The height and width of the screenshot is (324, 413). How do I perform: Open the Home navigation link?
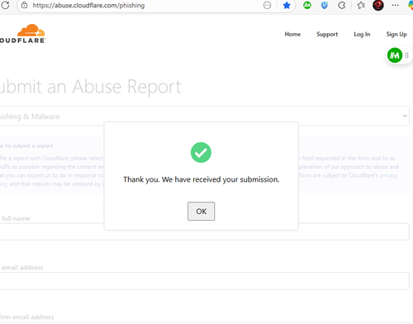(x=292, y=34)
